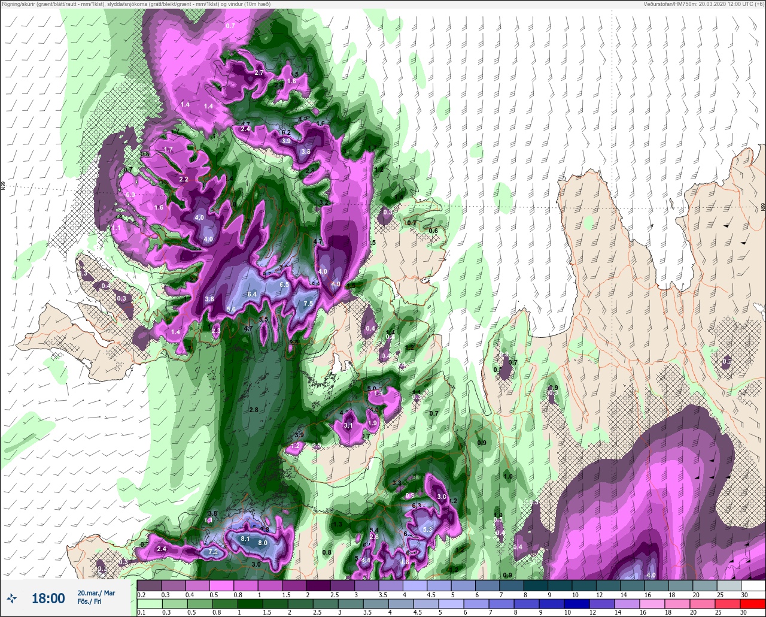
Task: Click the Veðurstofan logo icon beside the time
Action: (12, 598)
